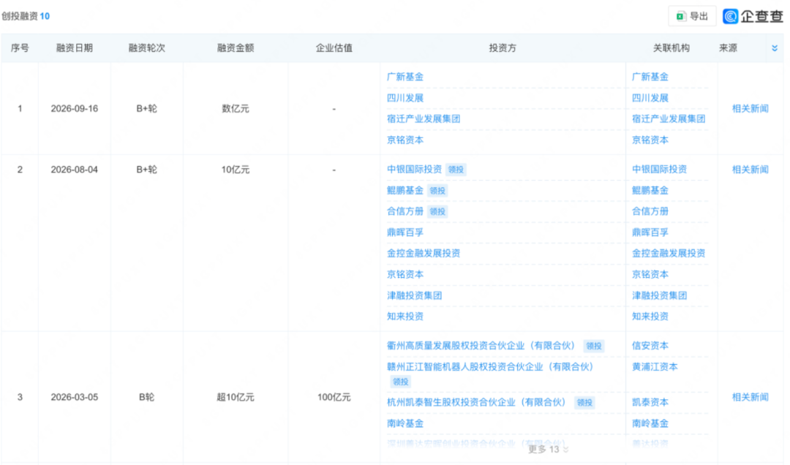Click the 融资轮次 column header

146,48
